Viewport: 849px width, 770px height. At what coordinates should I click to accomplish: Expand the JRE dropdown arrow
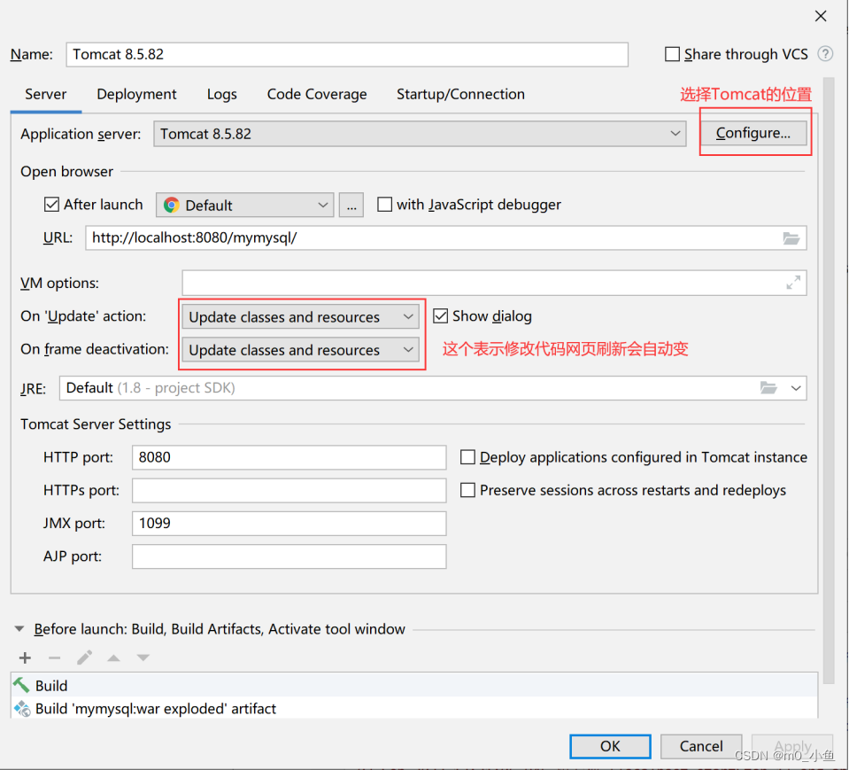(795, 388)
